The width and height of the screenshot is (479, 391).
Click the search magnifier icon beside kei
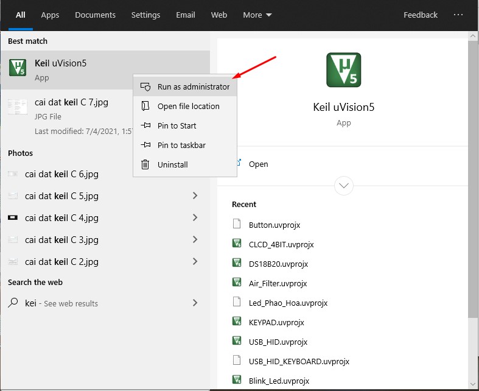coord(13,303)
